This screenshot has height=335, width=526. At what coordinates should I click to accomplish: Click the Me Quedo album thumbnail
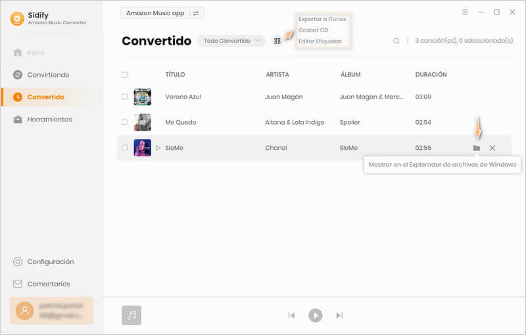143,122
